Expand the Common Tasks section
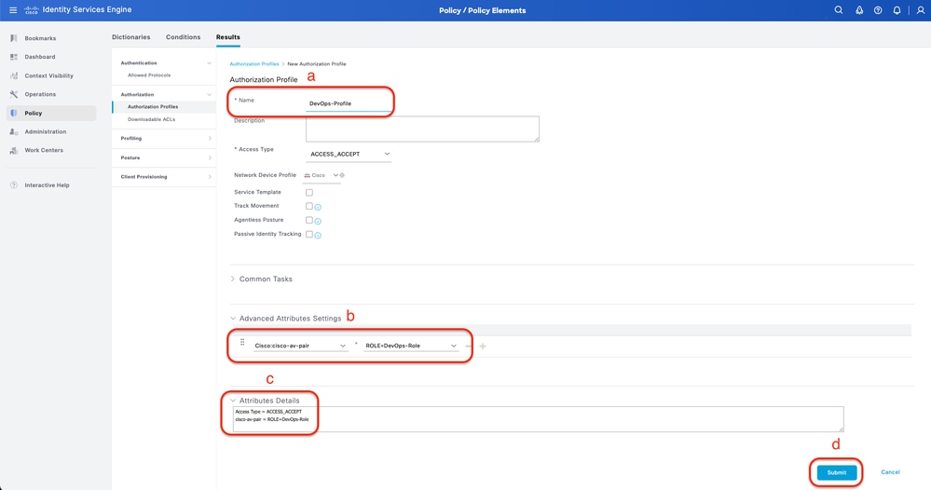This screenshot has height=490, width=931. point(233,279)
